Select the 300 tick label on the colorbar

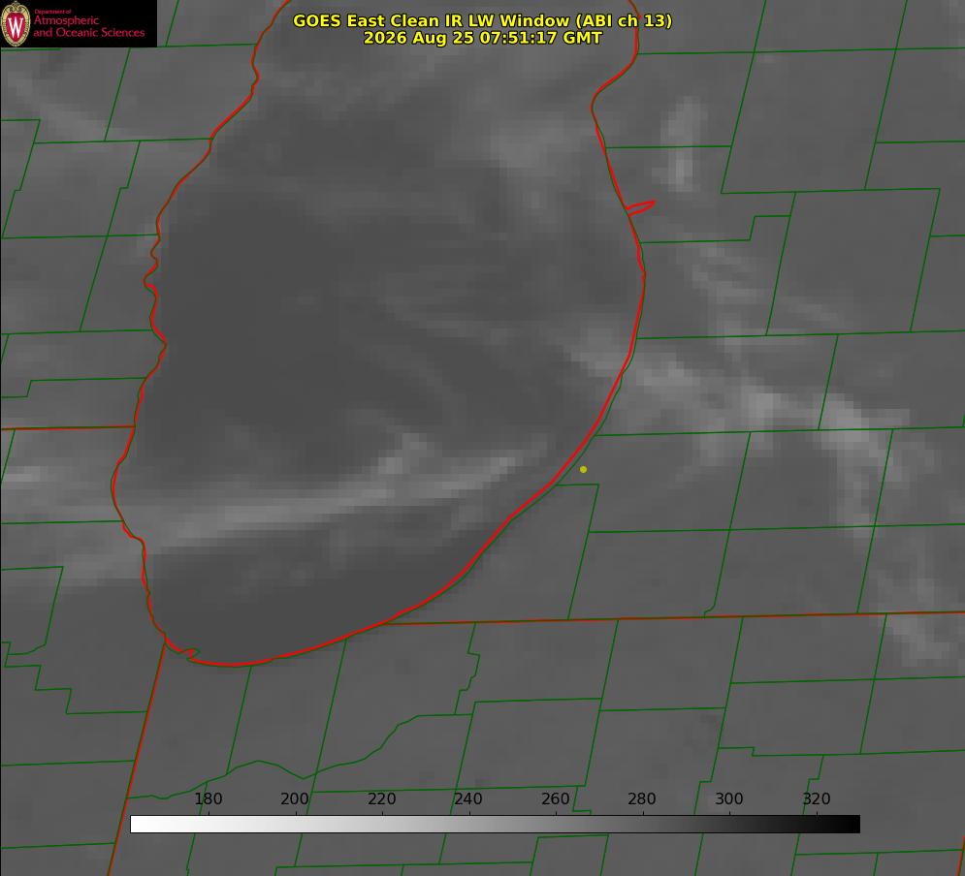click(729, 798)
